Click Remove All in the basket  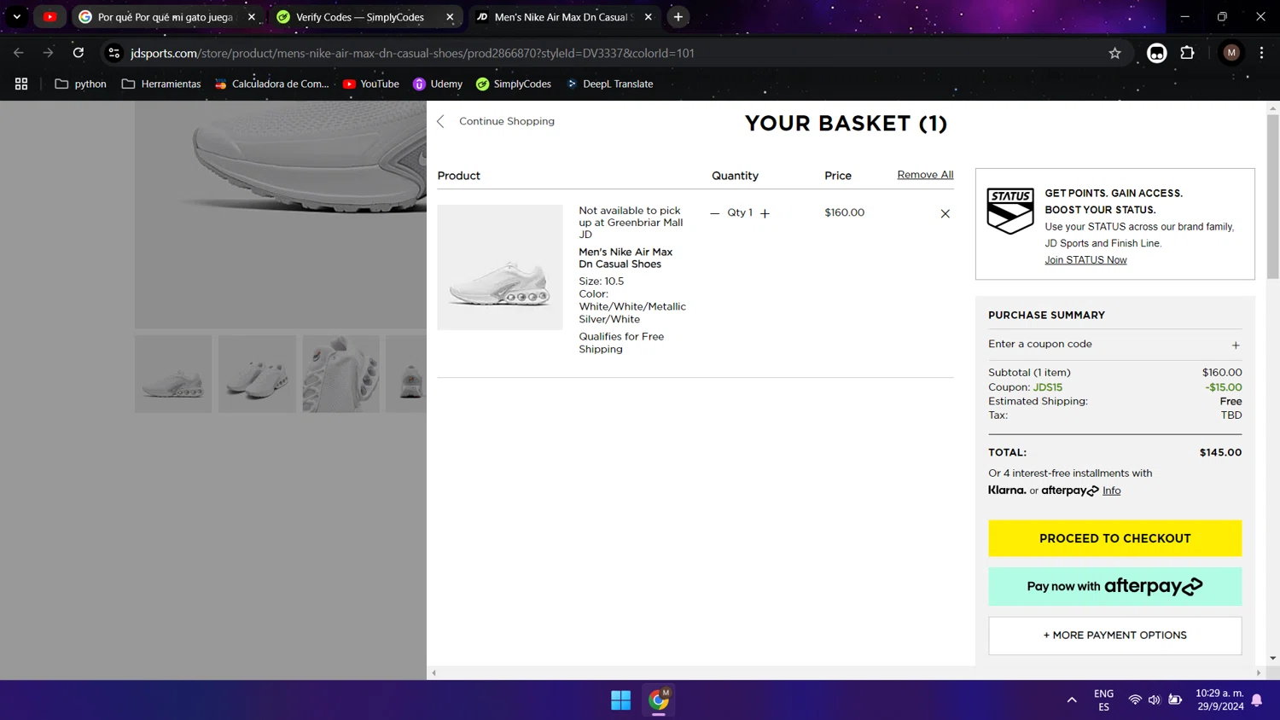pos(925,175)
